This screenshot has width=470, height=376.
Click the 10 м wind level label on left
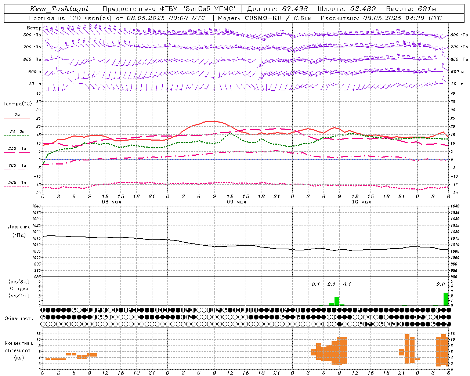click(x=35, y=84)
